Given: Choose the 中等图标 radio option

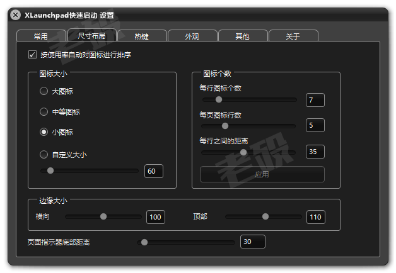Looking at the screenshot, I should click(44, 111).
